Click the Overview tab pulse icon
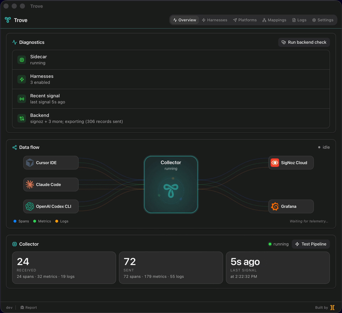This screenshot has width=342, height=313. (175, 20)
